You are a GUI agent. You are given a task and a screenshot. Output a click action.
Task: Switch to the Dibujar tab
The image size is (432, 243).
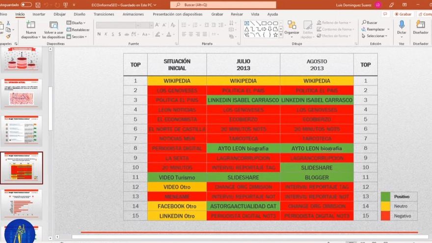click(x=59, y=14)
